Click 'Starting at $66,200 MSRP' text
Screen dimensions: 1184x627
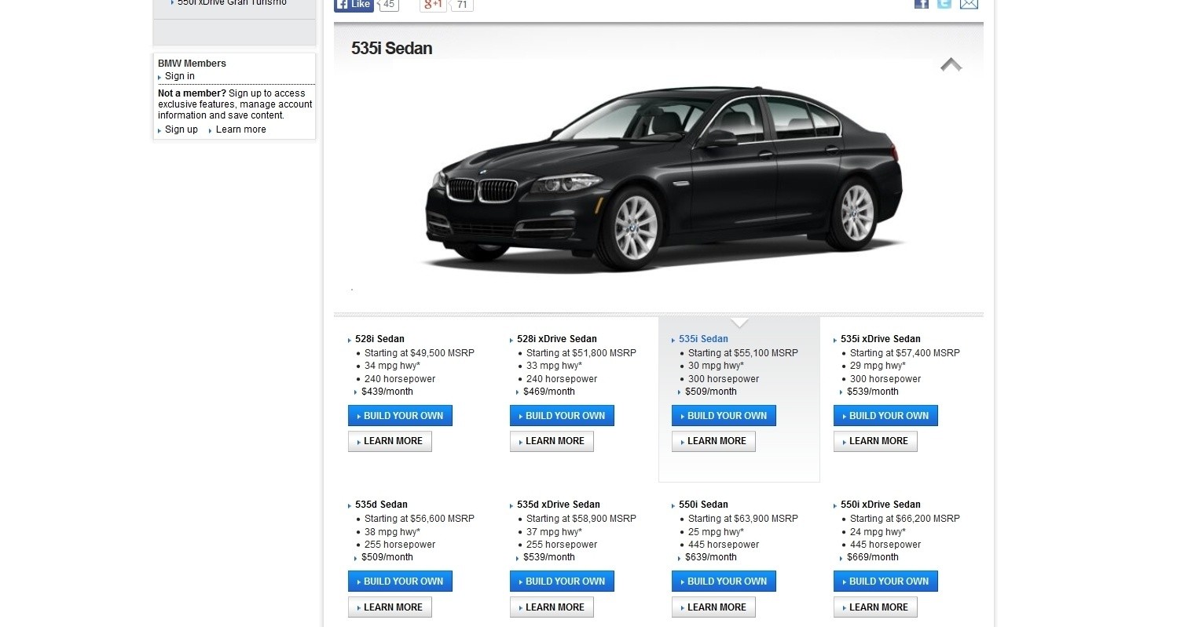tap(905, 519)
